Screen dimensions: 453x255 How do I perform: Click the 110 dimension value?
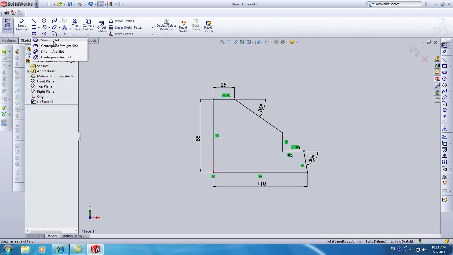(262, 184)
